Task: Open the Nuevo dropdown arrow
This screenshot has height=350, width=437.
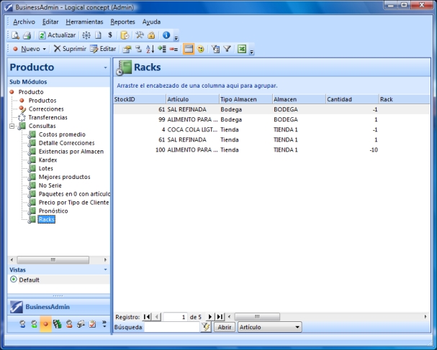Action: [x=45, y=49]
